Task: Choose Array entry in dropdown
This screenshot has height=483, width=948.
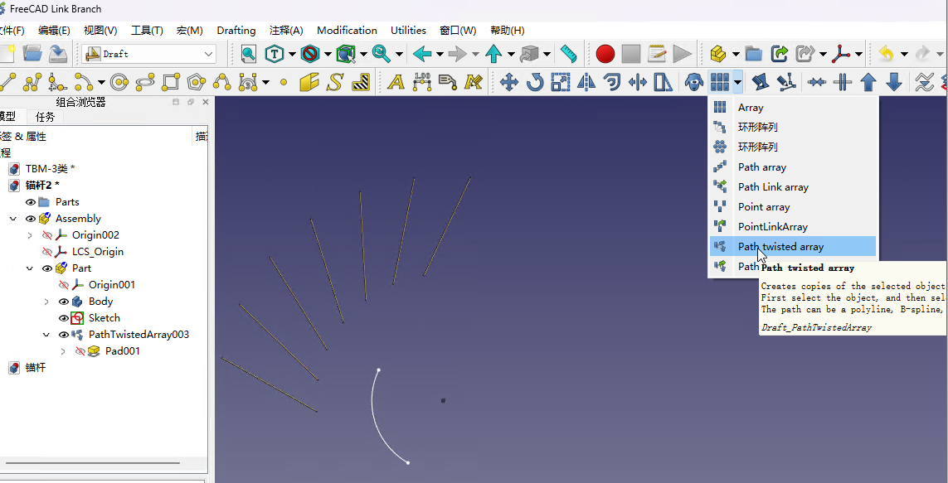Action: coord(792,107)
